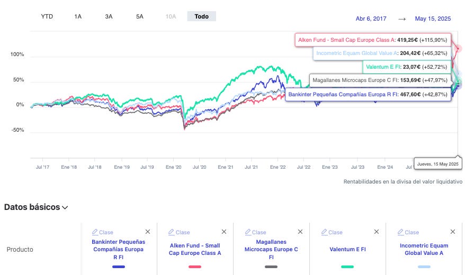Select 10A time range
Screen dimensions: 465x275
click(171, 16)
